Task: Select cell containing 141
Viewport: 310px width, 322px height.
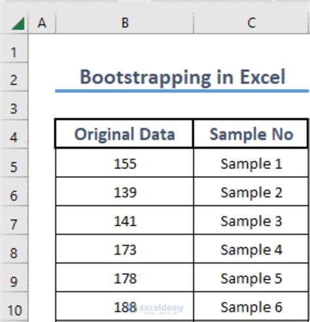Action: pyautogui.click(x=124, y=221)
